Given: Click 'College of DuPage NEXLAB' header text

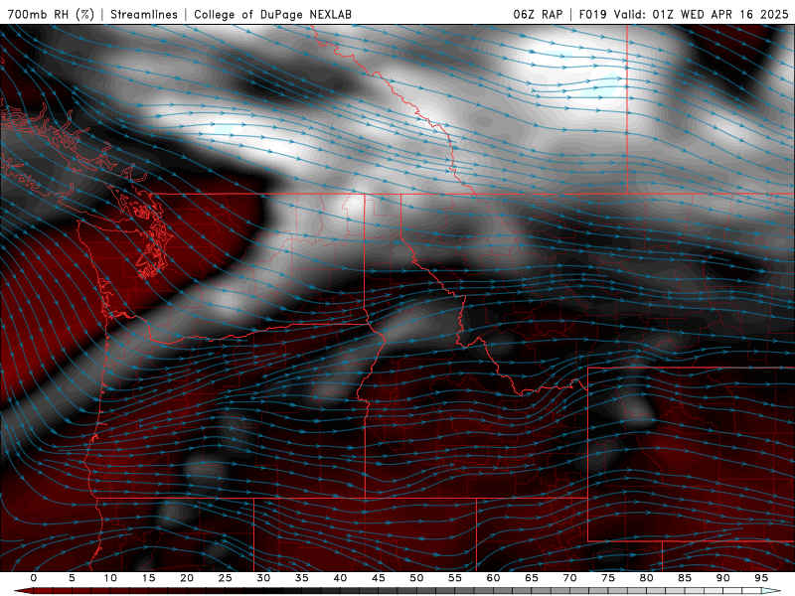Looking at the screenshot, I should point(272,14).
